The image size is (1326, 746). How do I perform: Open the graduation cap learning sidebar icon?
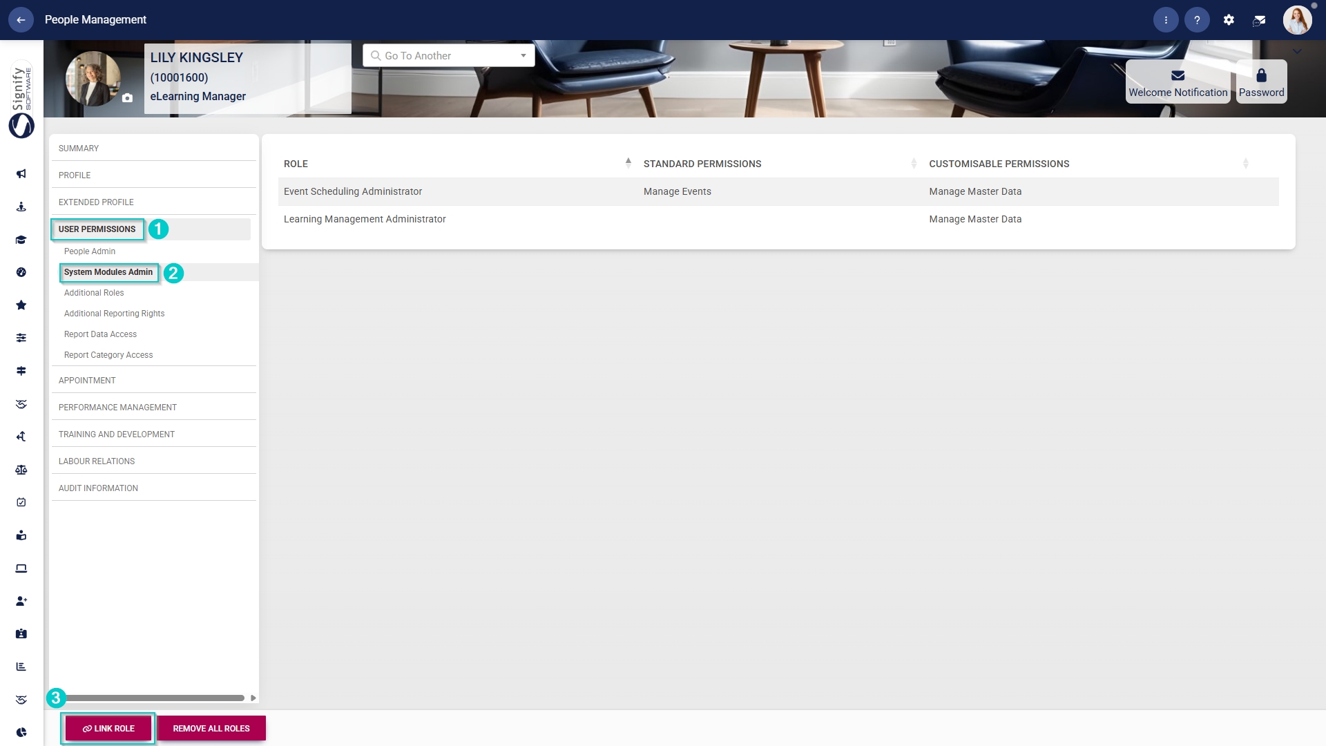click(x=21, y=240)
